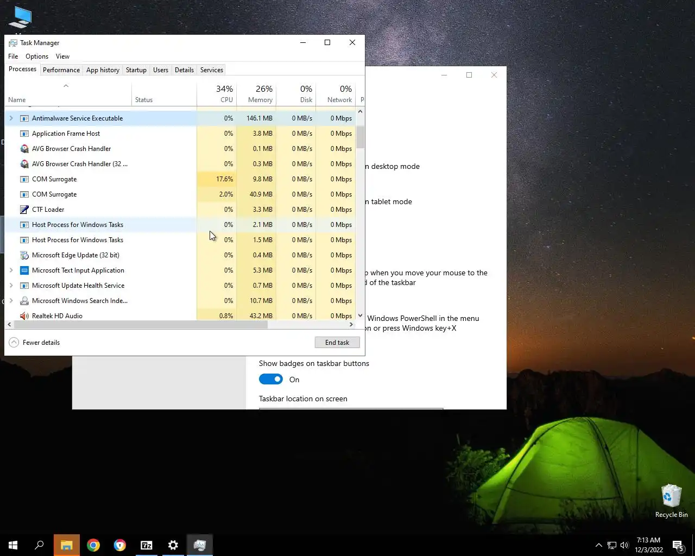Switch to the Startup tab

[x=136, y=70]
